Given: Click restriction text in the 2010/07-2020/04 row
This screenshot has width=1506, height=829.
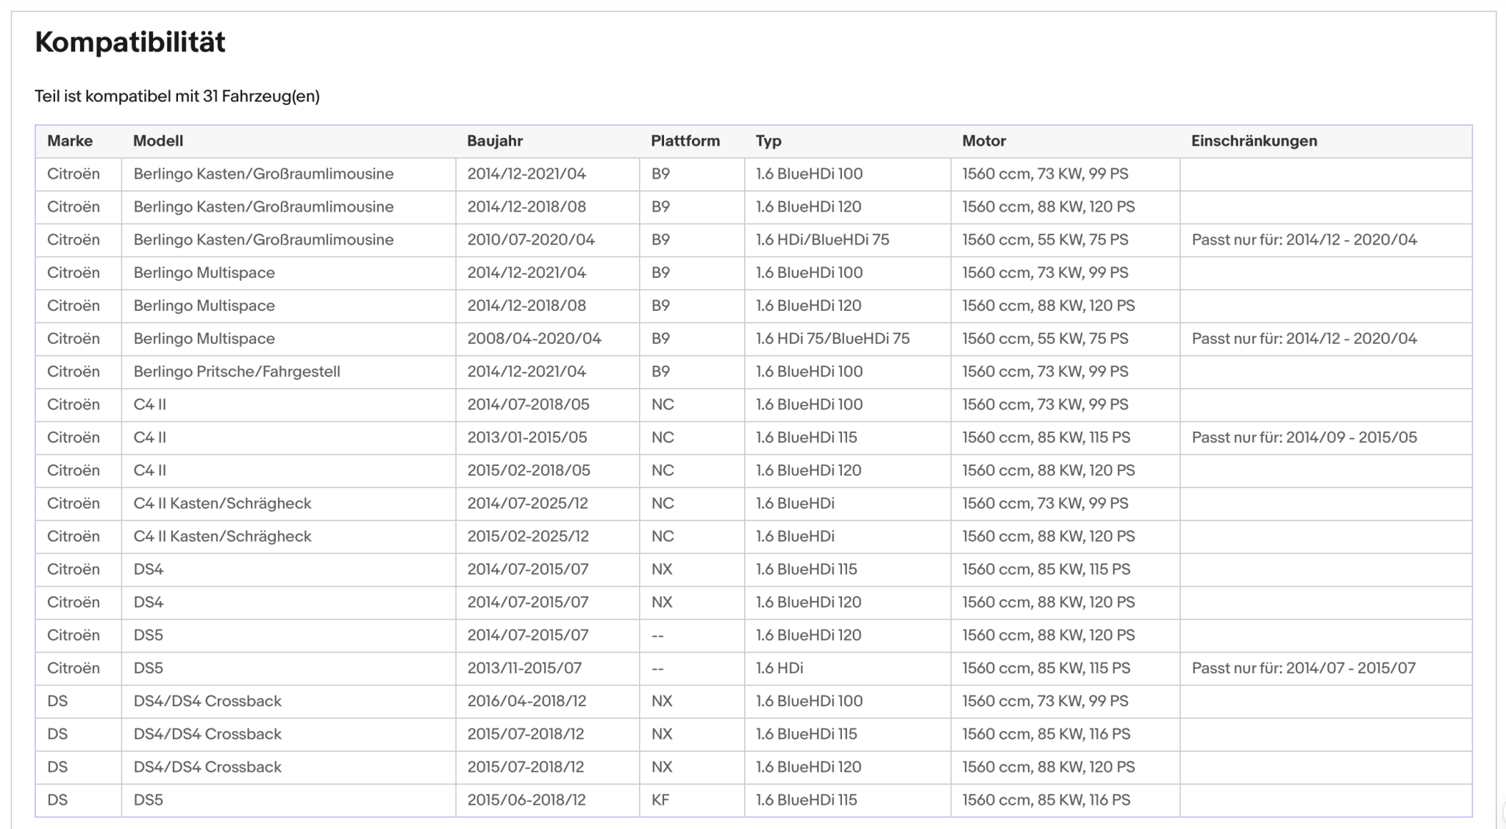Looking at the screenshot, I should coord(1304,240).
